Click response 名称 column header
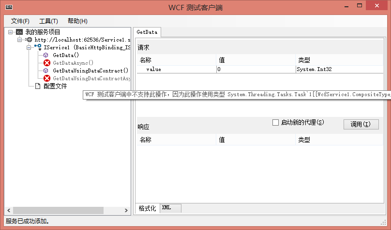The height and width of the screenshot is (230, 391). [x=176, y=140]
